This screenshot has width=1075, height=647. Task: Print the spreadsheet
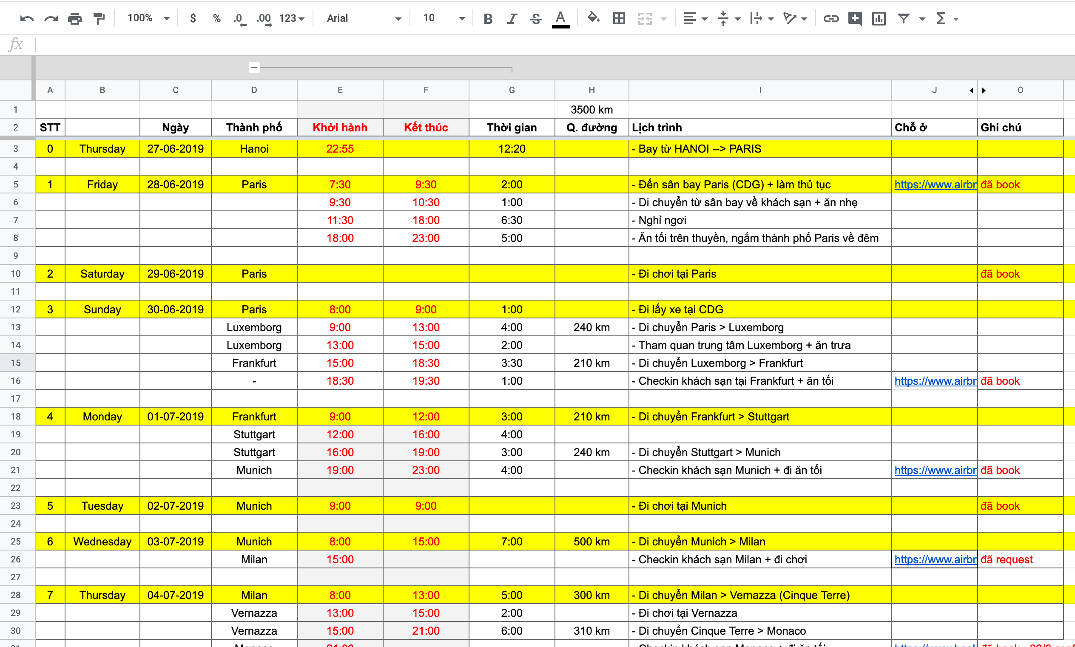pyautogui.click(x=75, y=18)
